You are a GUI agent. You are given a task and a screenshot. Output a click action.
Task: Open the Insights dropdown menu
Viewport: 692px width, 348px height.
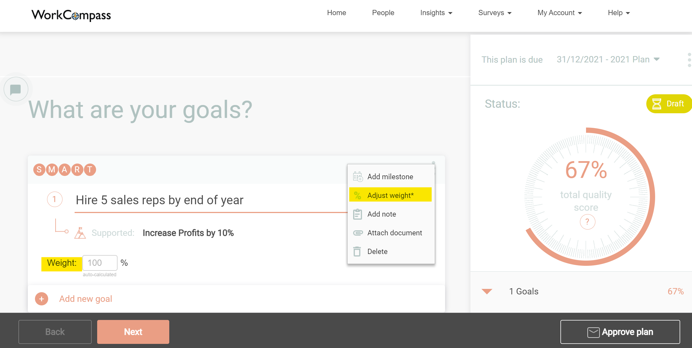pyautogui.click(x=436, y=13)
